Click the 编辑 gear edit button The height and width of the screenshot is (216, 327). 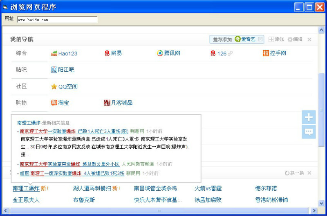295,40
